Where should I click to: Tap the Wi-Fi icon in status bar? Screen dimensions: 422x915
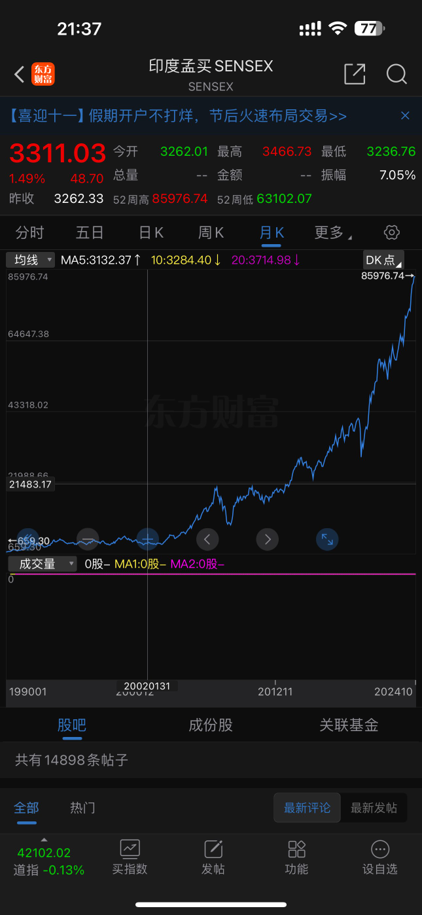click(338, 28)
